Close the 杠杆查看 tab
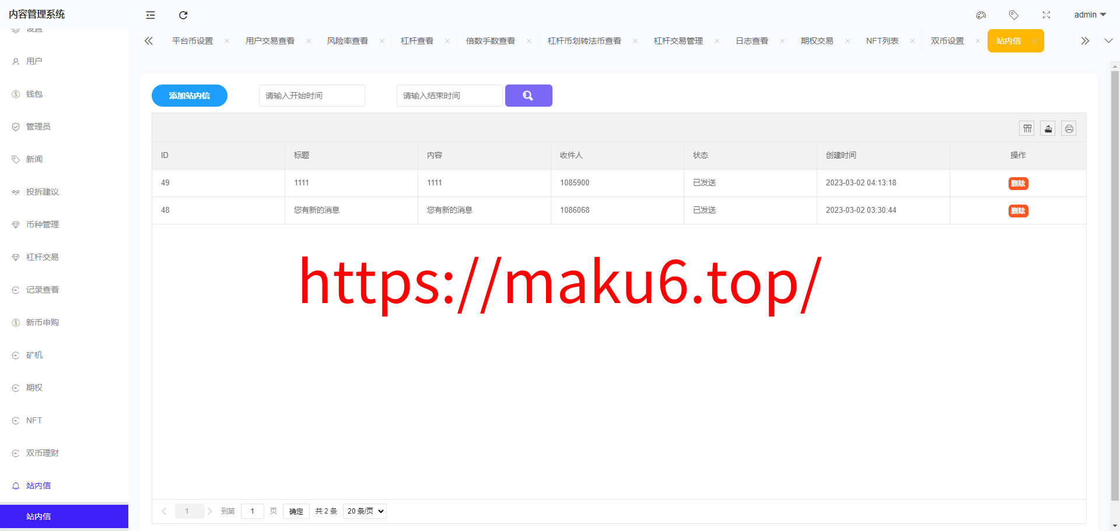The width and height of the screenshot is (1120, 531). 447,41
